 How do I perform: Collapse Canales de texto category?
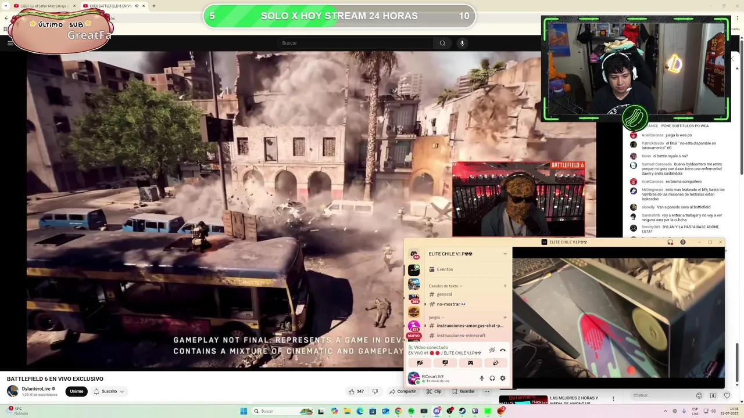coord(445,286)
